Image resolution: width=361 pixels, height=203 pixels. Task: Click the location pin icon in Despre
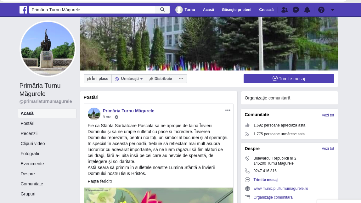[247, 158]
